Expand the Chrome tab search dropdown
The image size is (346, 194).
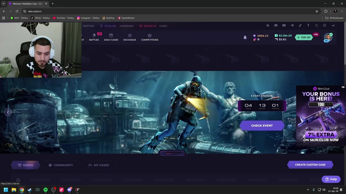tap(4, 4)
